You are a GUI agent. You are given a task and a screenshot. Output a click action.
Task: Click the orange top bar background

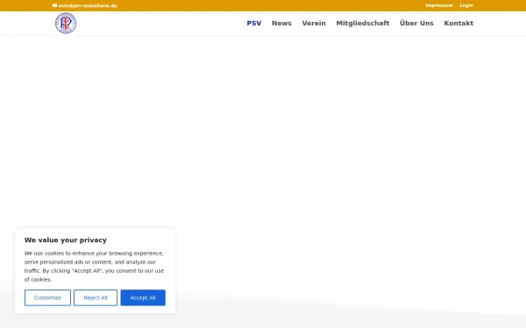tap(268, 5)
